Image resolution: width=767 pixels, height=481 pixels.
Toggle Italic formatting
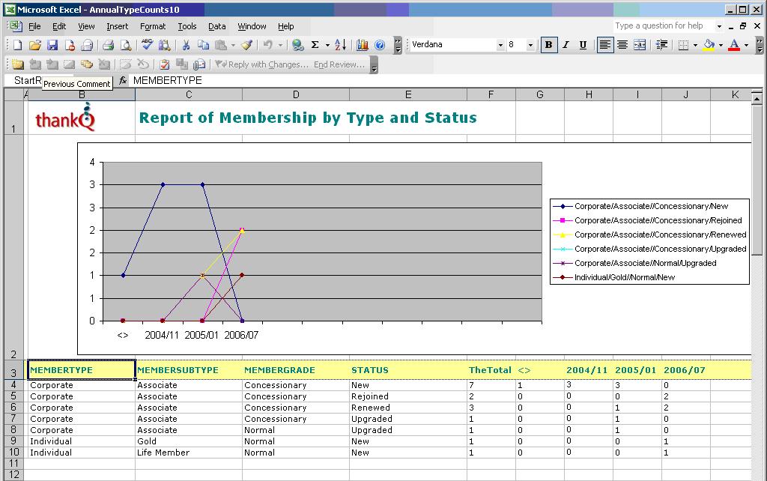[x=566, y=45]
